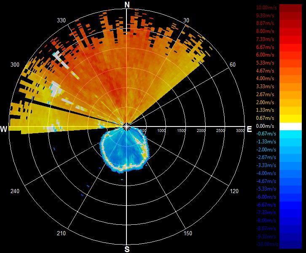The image size is (306, 253).
Task: Click the -4.00m/s legend label
Action: [266, 173]
